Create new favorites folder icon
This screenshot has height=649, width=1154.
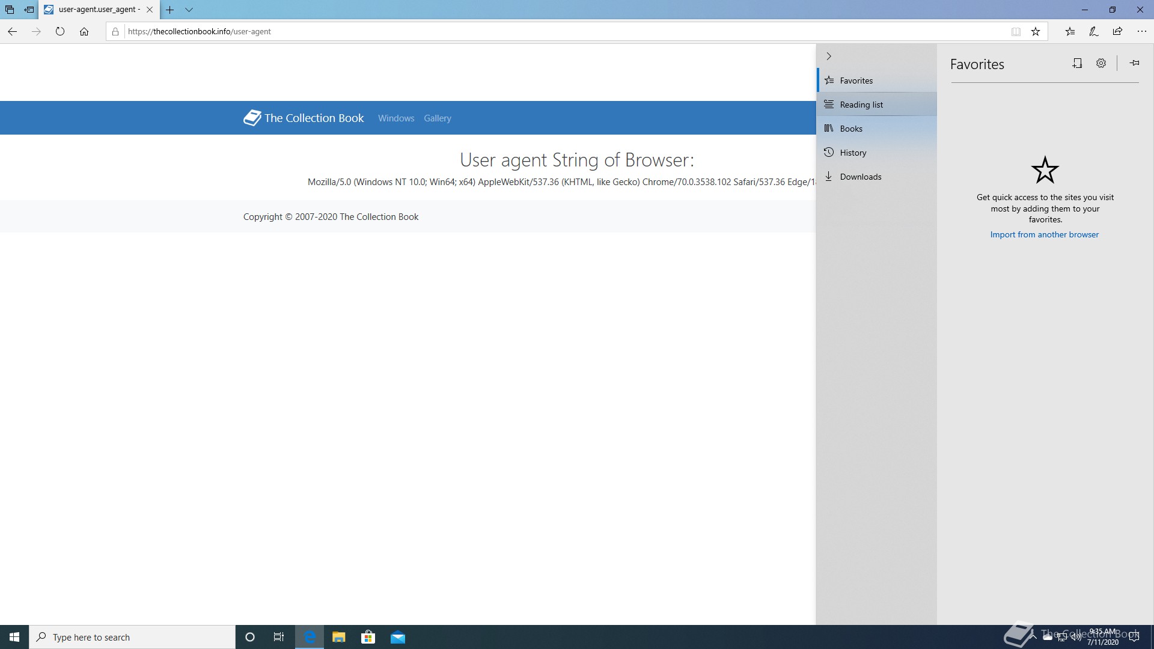pyautogui.click(x=1077, y=63)
